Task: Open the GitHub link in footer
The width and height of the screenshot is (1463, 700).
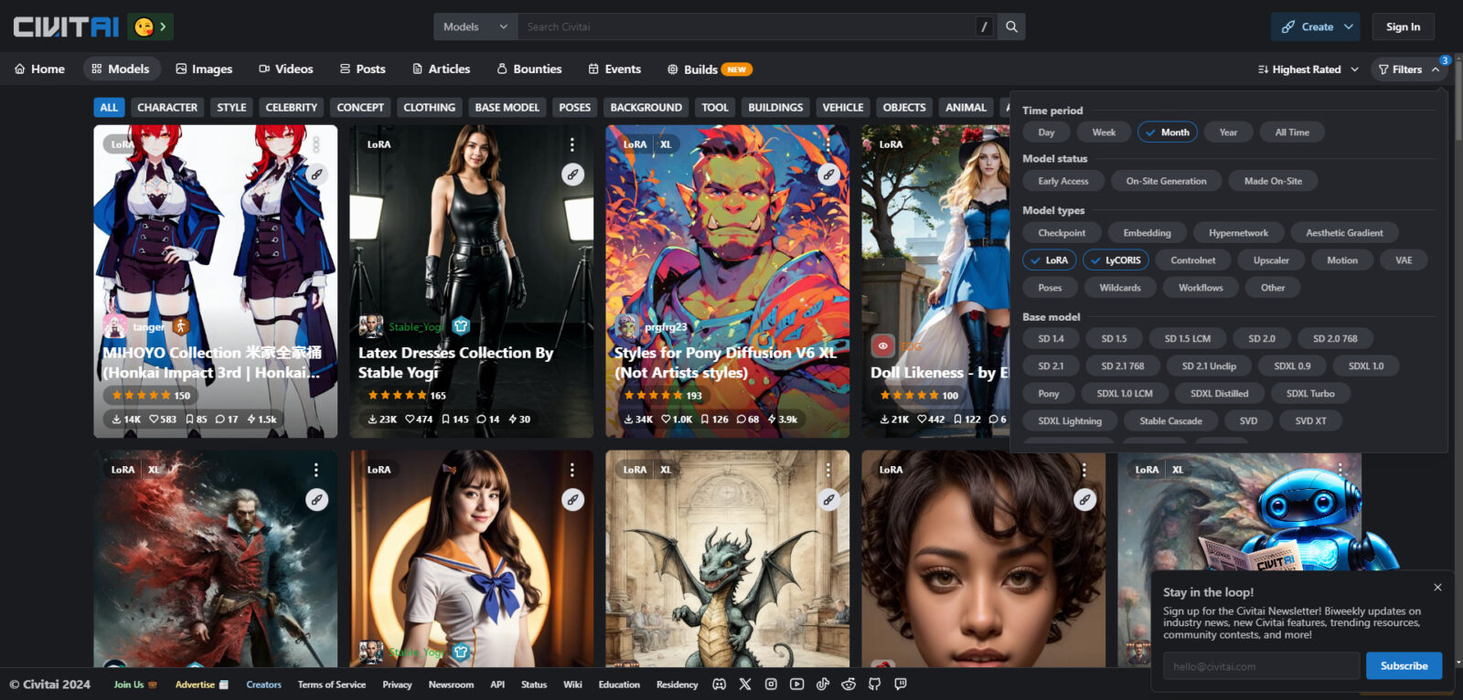Action: pos(874,684)
